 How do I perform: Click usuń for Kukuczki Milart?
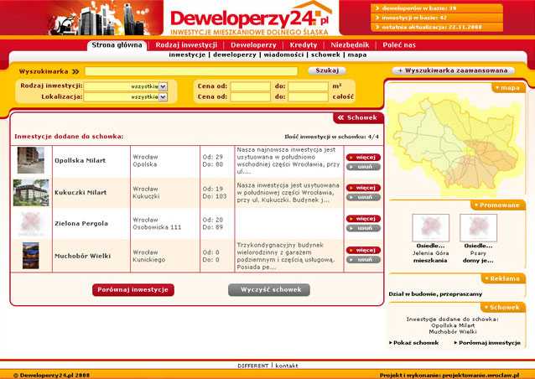[363, 197]
